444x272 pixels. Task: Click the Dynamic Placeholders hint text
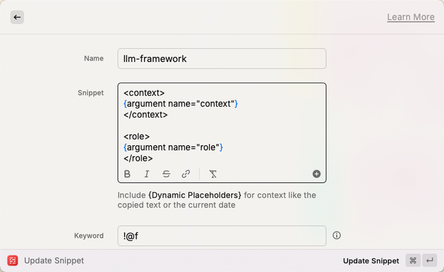(x=195, y=195)
